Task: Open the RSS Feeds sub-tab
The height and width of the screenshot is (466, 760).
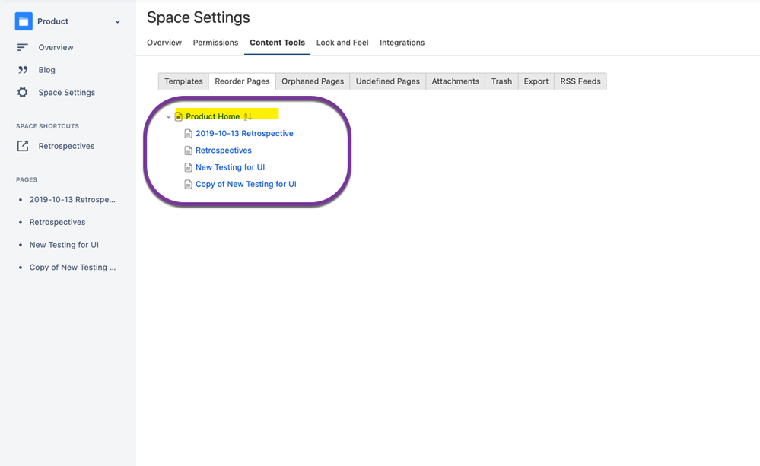Action: click(580, 81)
